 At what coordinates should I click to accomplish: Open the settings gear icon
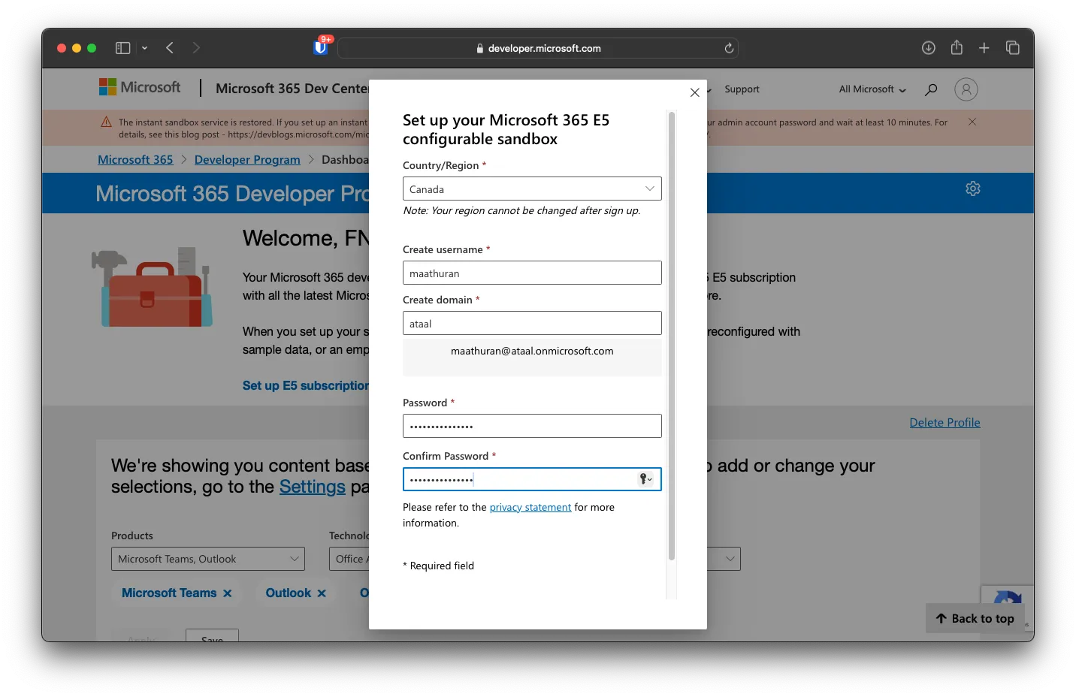coord(973,189)
